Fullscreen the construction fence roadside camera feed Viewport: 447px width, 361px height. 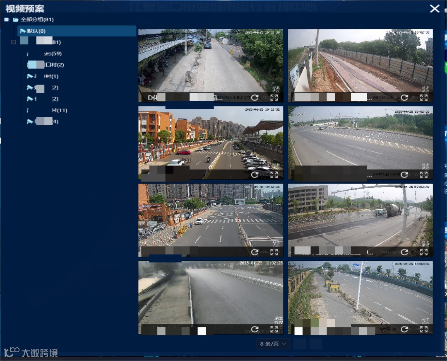pos(424,97)
